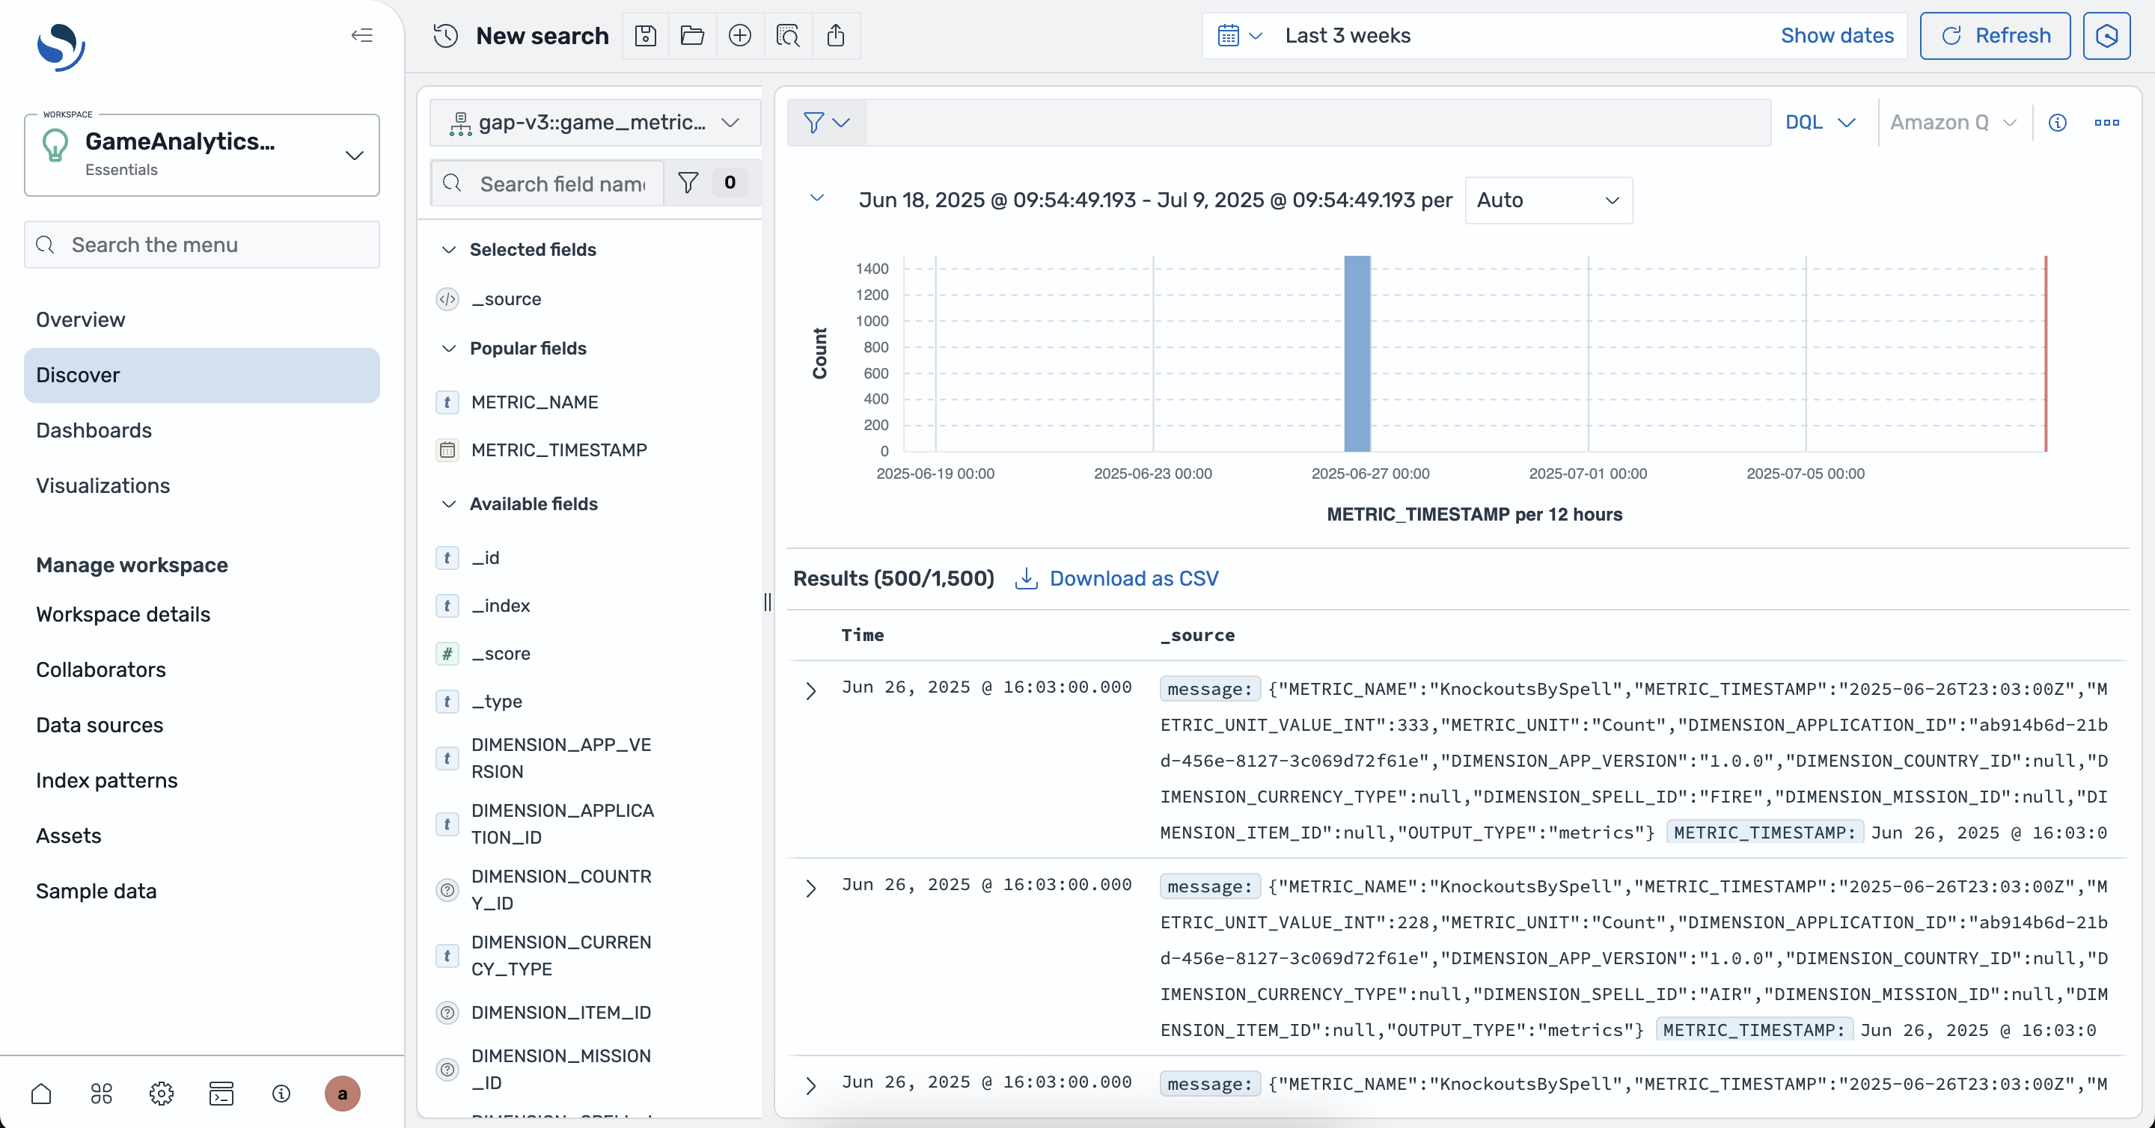
Task: Click the OpenSearch logo
Action: point(61,47)
